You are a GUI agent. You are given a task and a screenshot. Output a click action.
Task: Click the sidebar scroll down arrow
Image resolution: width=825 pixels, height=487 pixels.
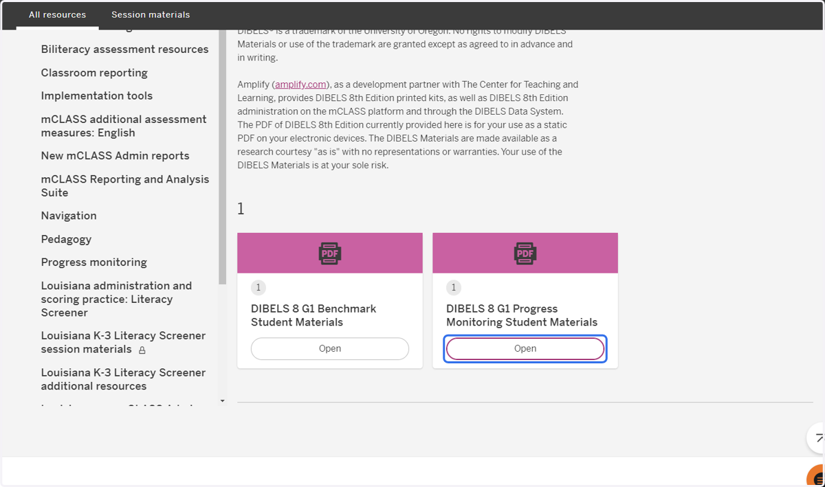click(222, 400)
